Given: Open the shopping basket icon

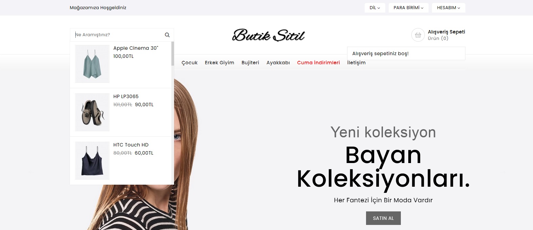Looking at the screenshot, I should [x=418, y=35].
